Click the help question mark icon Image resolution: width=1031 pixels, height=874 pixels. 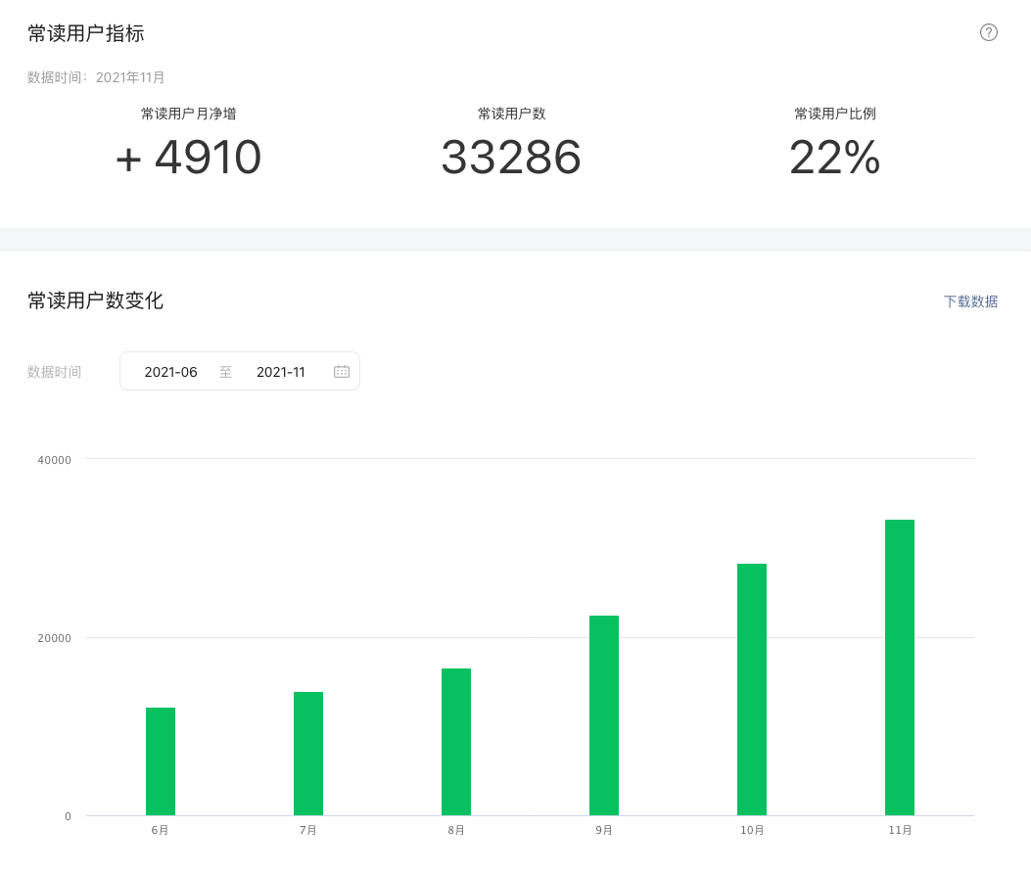(x=989, y=32)
